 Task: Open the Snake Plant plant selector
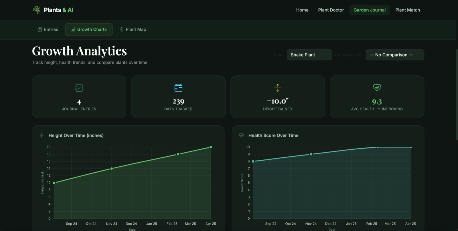[309, 55]
